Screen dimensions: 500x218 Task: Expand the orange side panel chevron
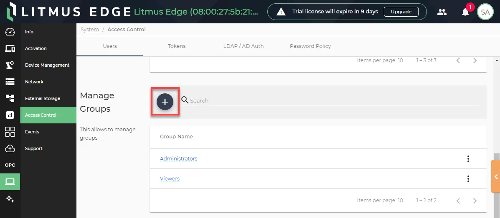[x=495, y=177]
